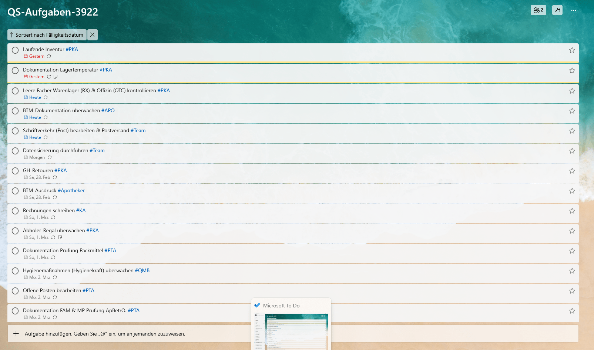Screen dimensions: 594x350
Task: Remove the sort by due date filter
Action: (x=93, y=35)
